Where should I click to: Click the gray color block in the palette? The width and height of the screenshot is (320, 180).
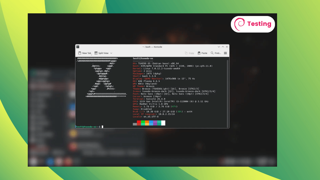point(135,124)
